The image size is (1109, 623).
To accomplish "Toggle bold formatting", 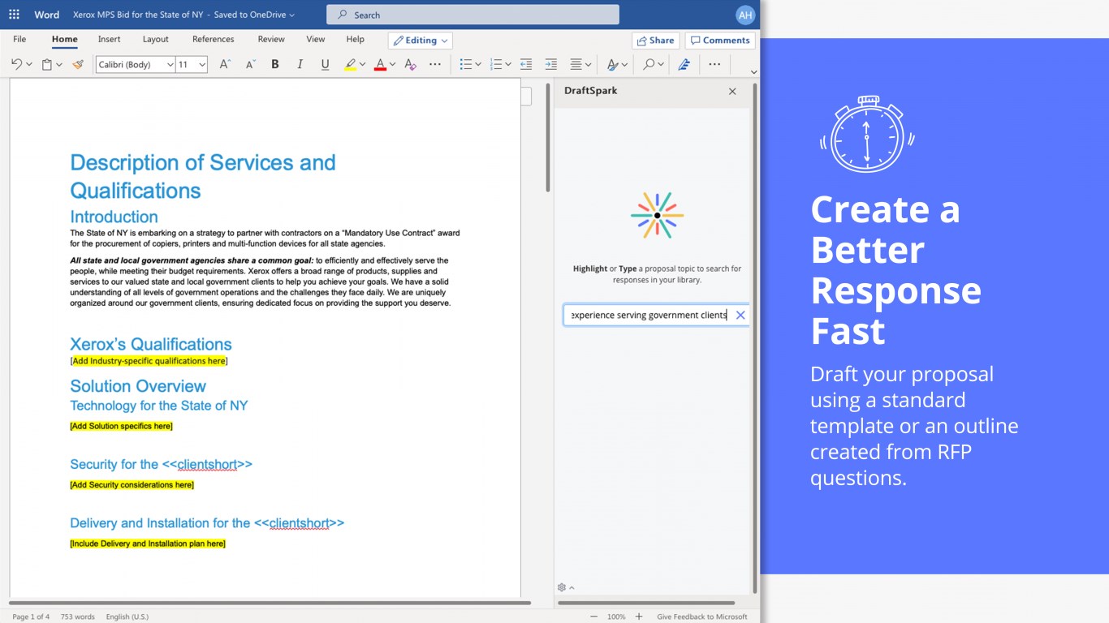I will click(275, 64).
